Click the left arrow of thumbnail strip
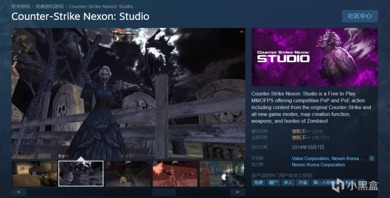This screenshot has height=198, width=390. [x=19, y=192]
